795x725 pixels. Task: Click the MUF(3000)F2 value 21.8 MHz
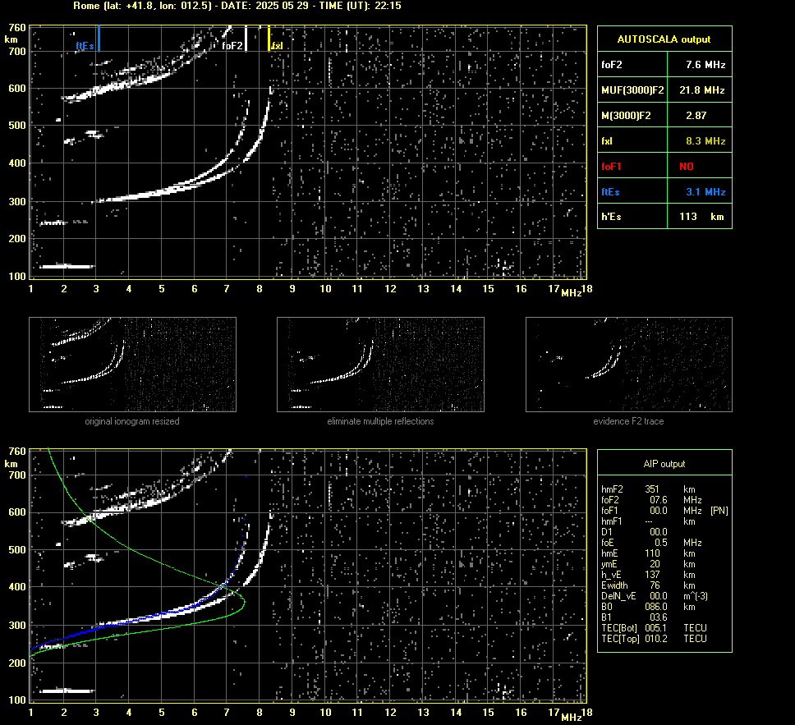point(701,90)
